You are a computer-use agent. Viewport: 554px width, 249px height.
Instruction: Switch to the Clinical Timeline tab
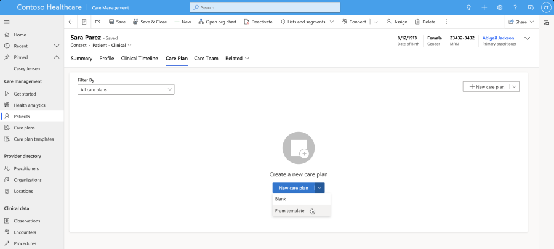click(139, 59)
